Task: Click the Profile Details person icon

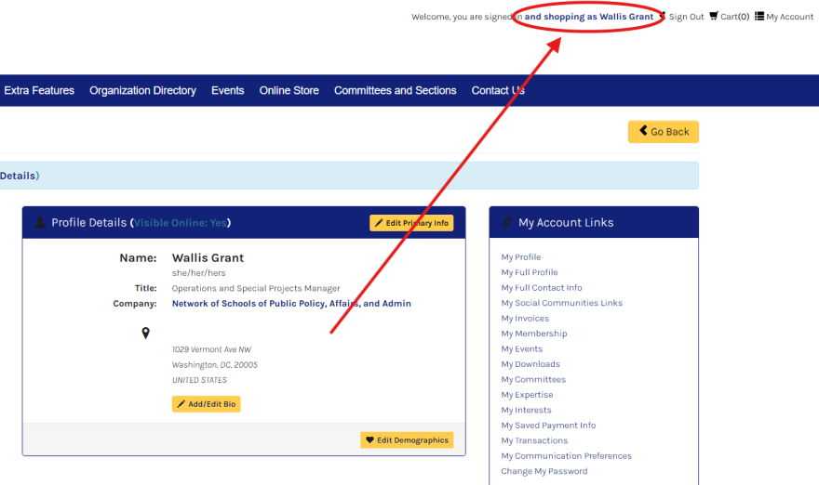Action: coord(40,223)
